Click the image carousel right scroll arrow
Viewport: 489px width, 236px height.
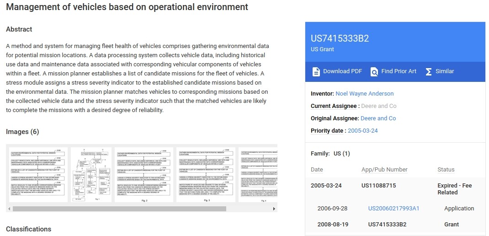tap(274, 209)
